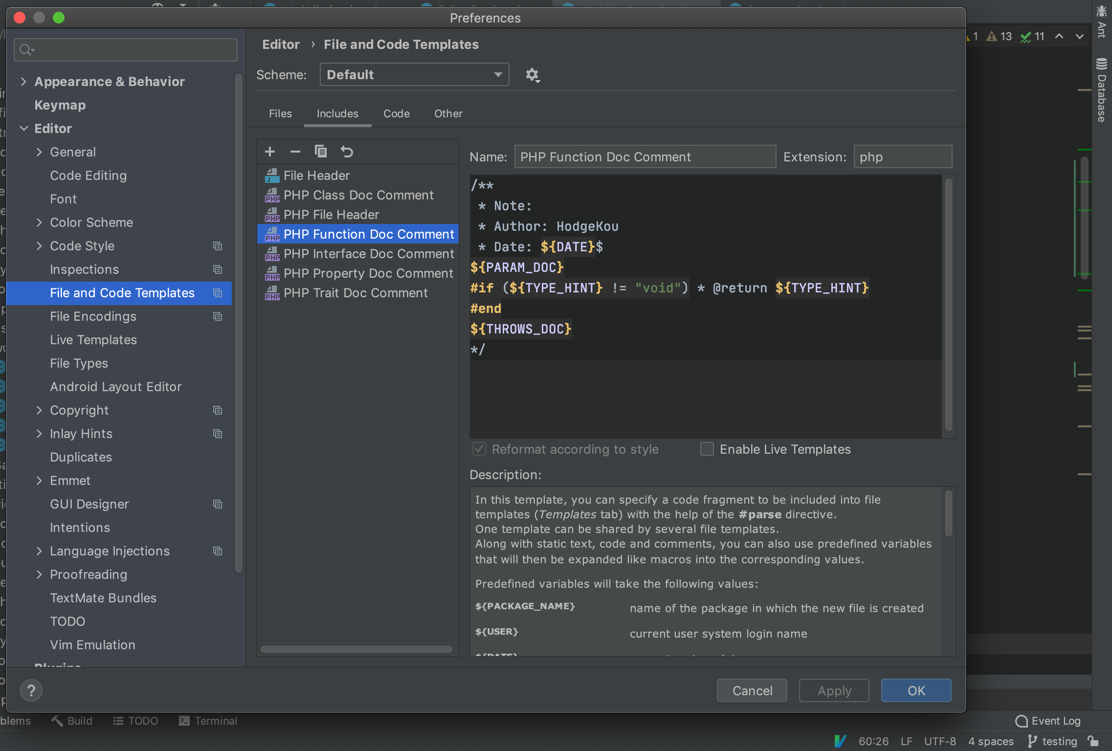1112x751 pixels.
Task: Switch to the Files tab
Action: pyautogui.click(x=280, y=112)
